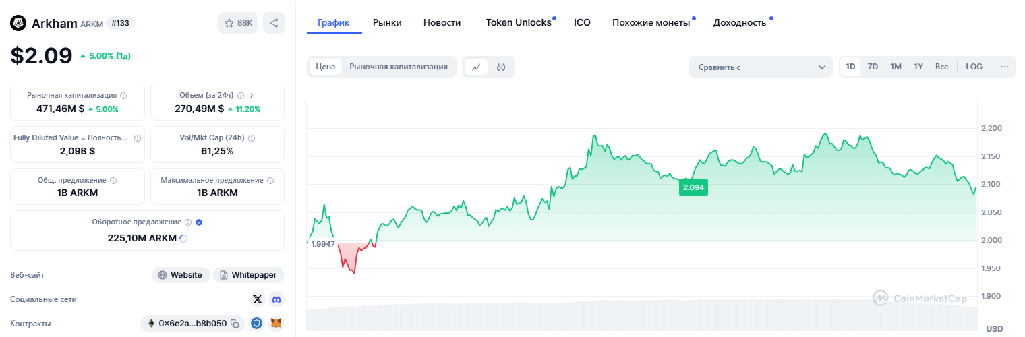
Task: Open Arkham's Discord server
Action: 276,299
